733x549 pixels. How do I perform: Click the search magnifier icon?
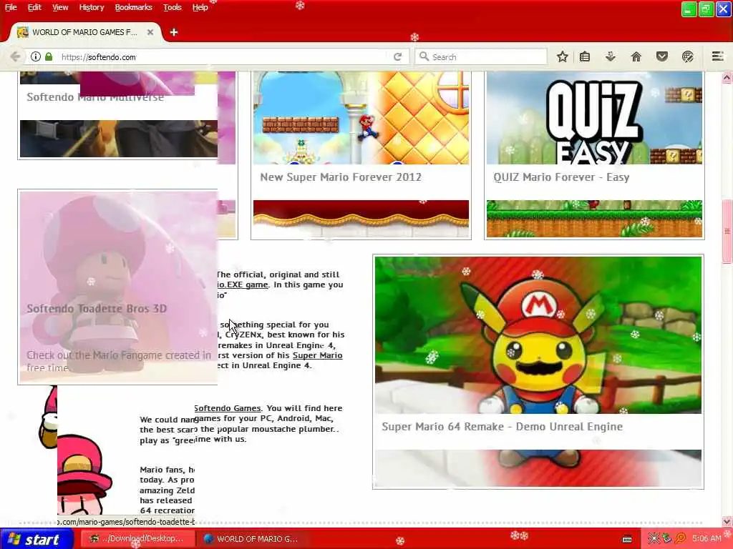coord(424,56)
